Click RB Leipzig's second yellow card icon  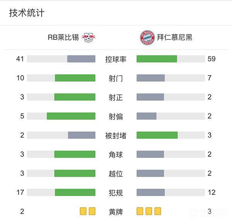(x=92, y=211)
